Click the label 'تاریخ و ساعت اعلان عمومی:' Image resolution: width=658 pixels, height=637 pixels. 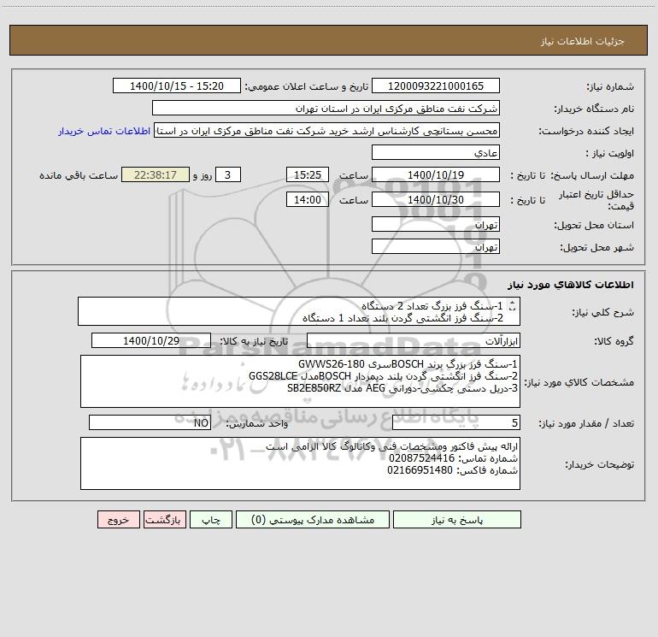tap(306, 86)
